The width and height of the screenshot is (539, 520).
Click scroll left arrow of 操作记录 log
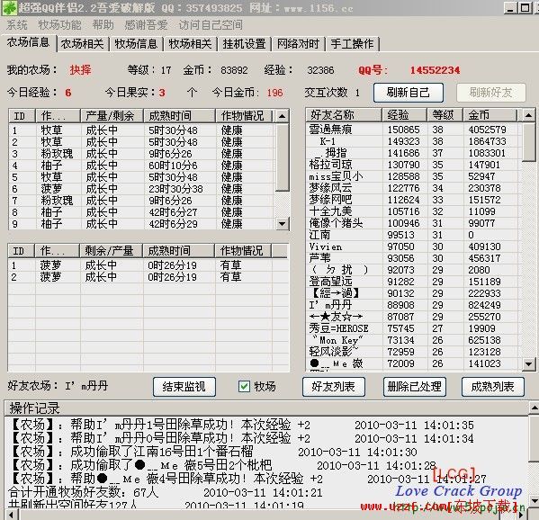pyautogui.click(x=11, y=515)
